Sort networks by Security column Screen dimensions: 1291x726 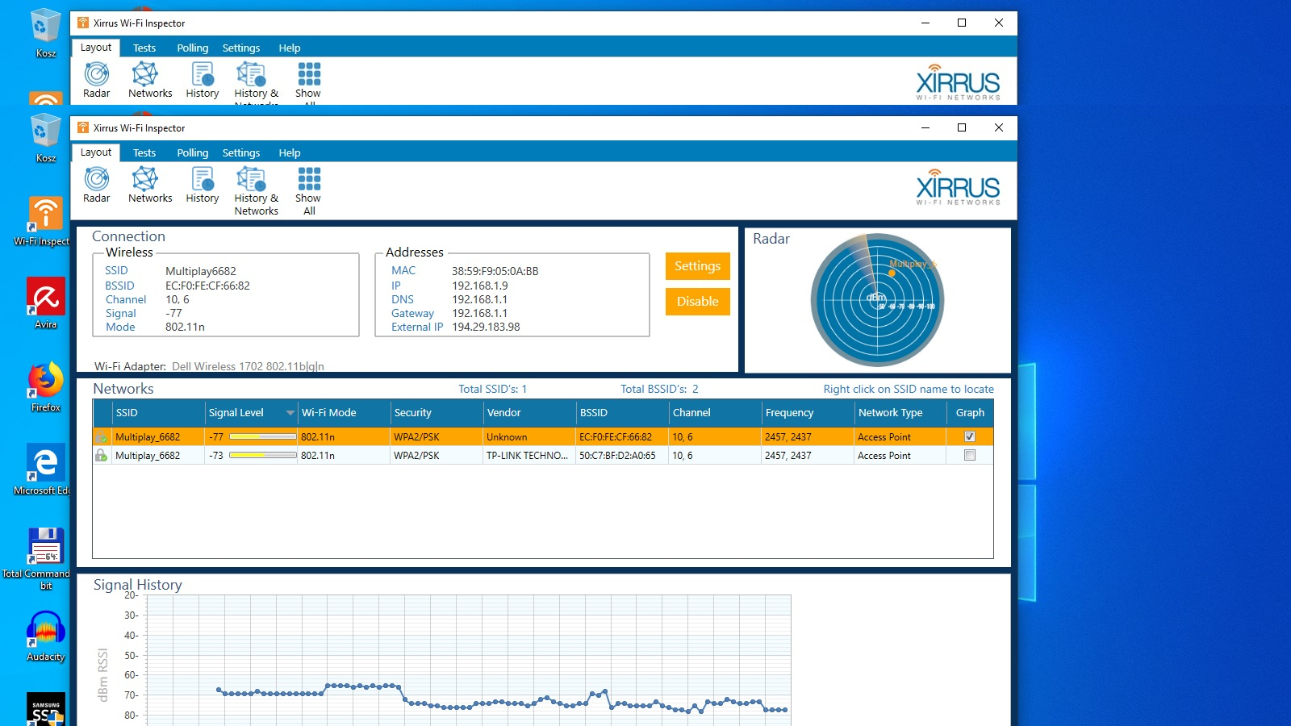pos(437,413)
